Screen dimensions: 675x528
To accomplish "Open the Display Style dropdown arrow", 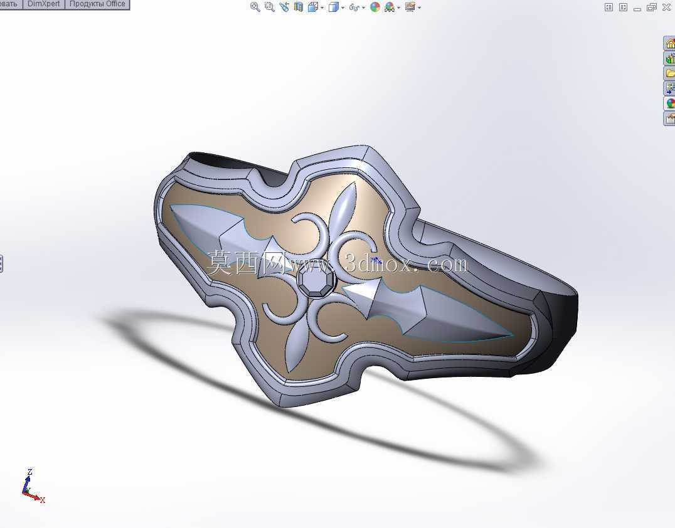I will click(343, 8).
